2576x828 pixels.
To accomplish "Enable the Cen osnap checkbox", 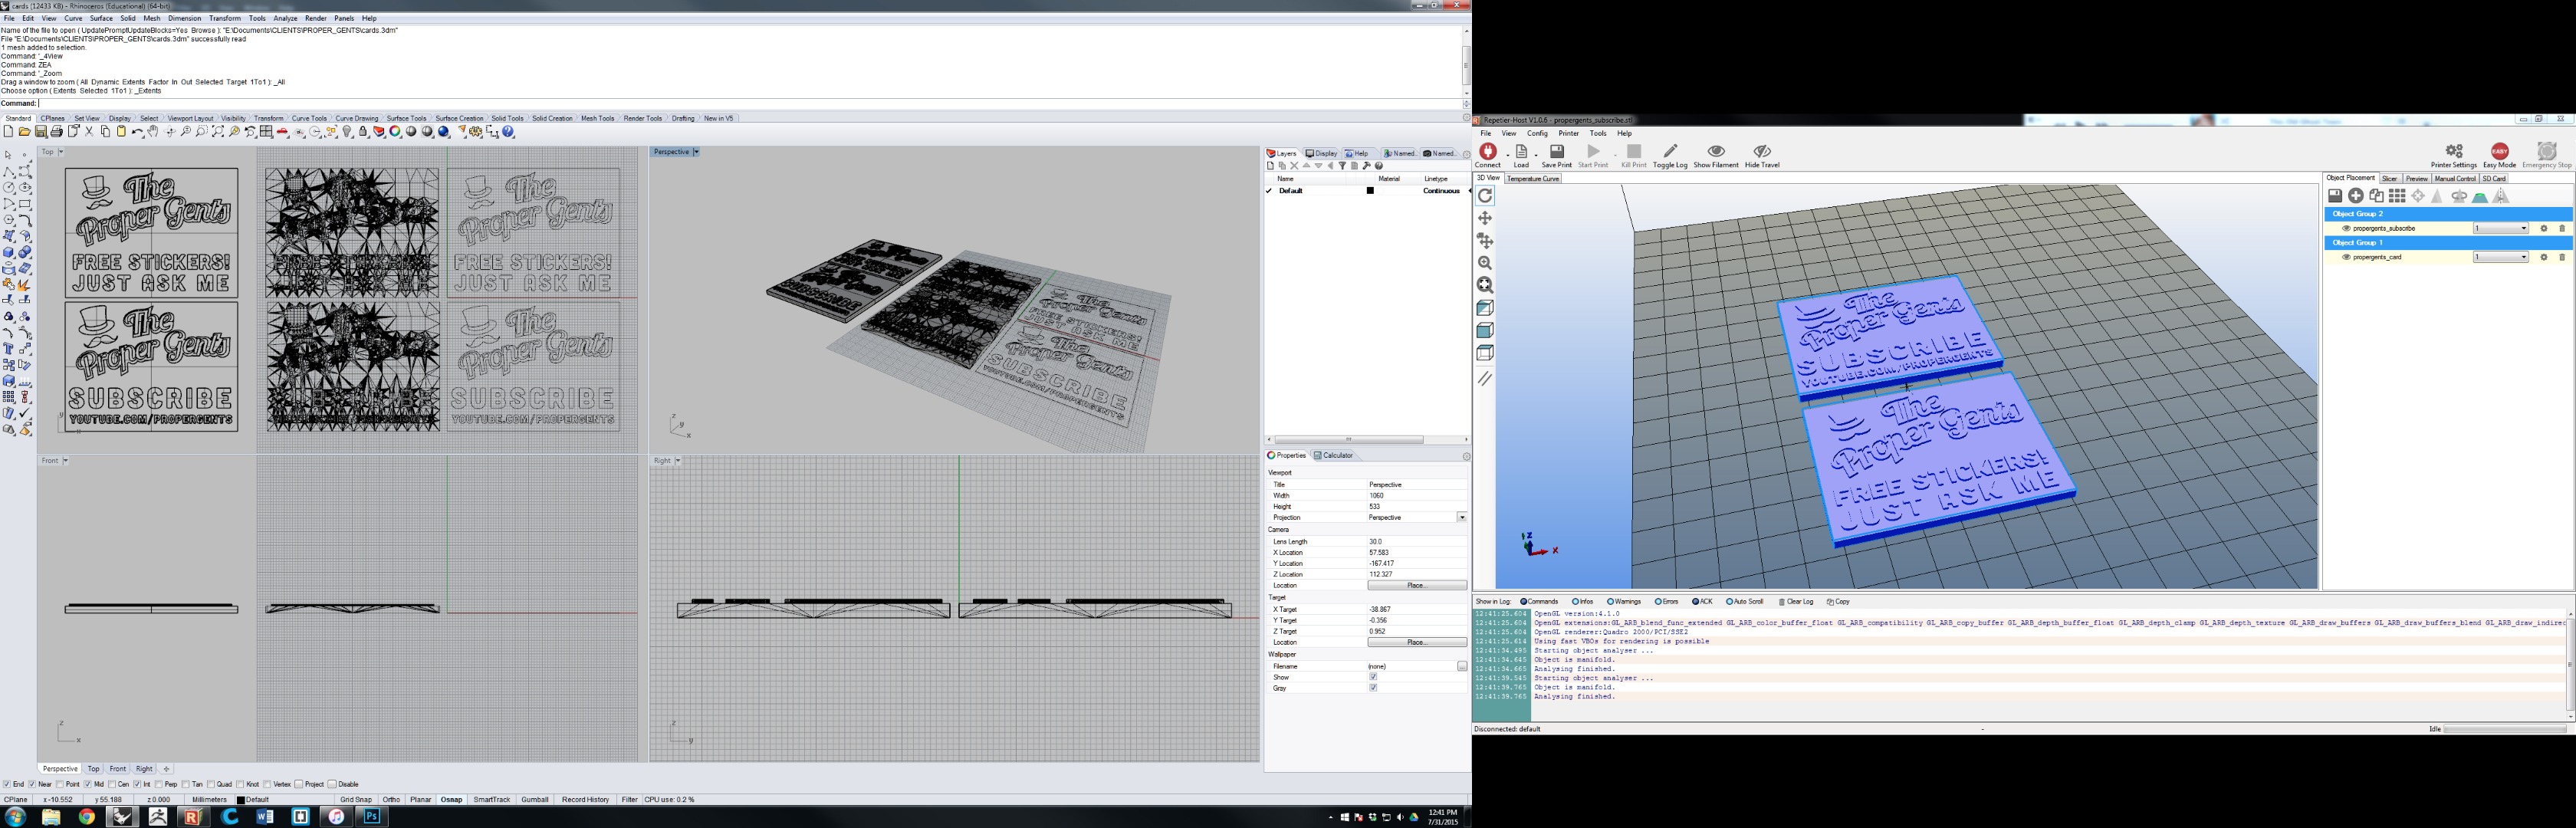I will pos(112,784).
